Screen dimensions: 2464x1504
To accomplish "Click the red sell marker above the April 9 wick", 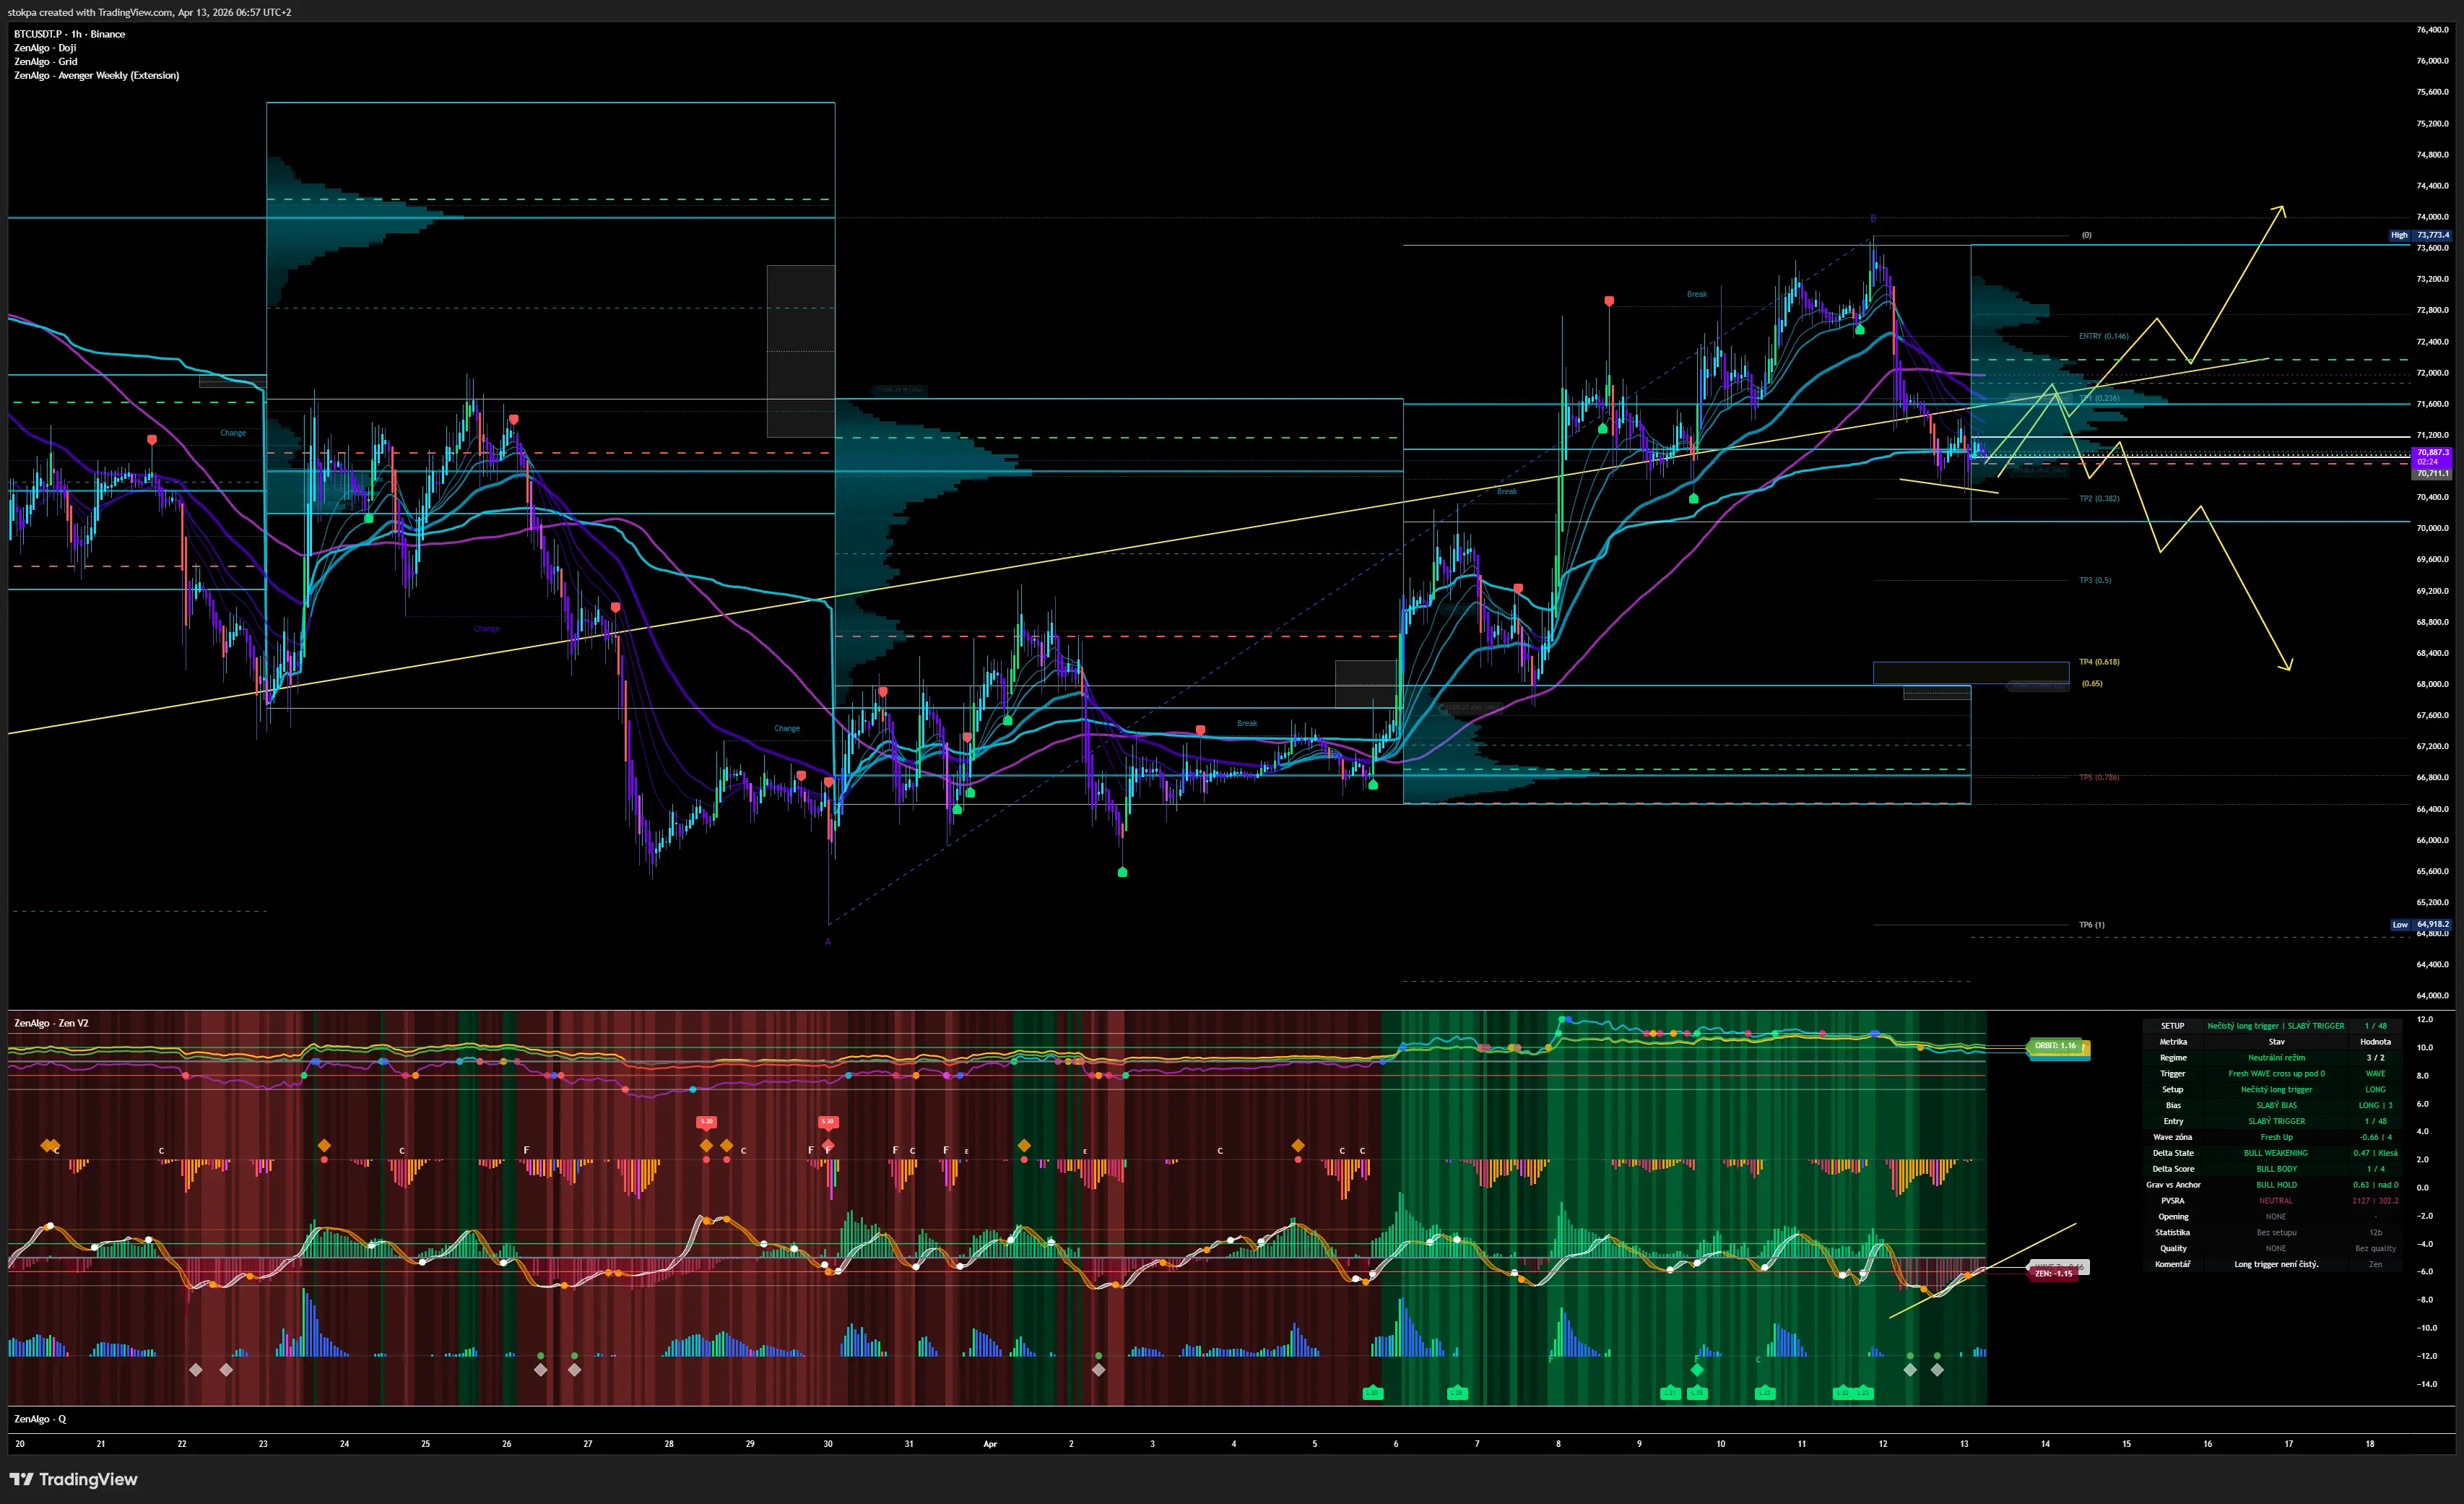I will pyautogui.click(x=1609, y=301).
